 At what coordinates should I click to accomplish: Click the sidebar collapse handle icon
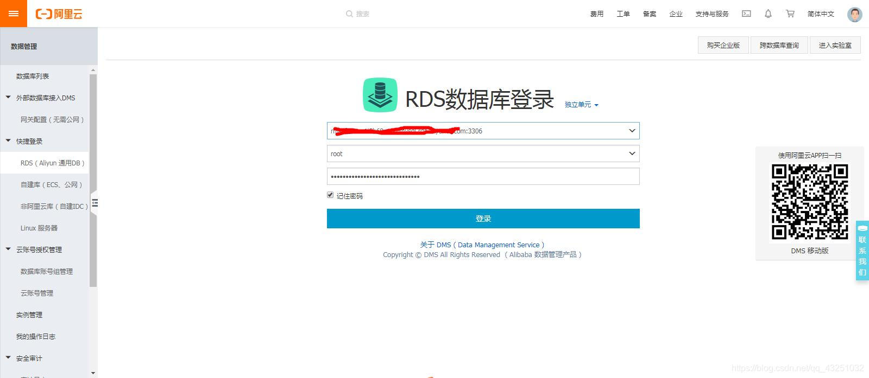tap(95, 203)
